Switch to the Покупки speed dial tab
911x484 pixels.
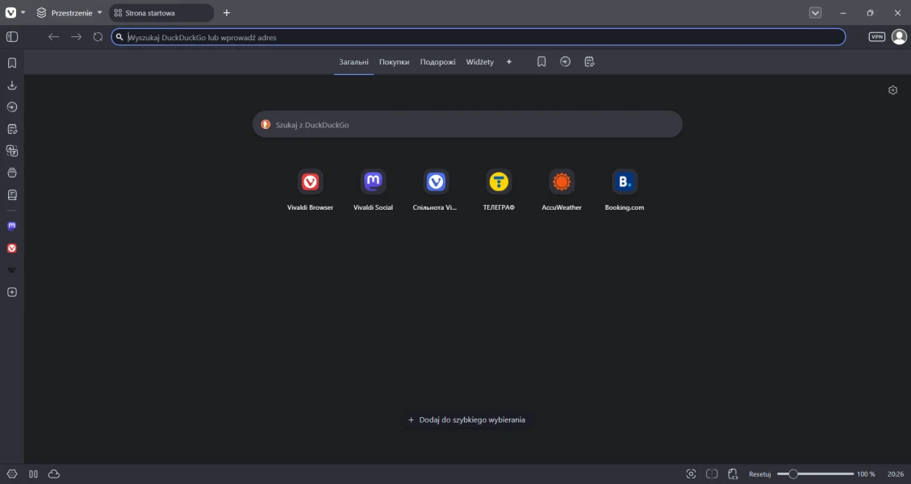click(394, 62)
